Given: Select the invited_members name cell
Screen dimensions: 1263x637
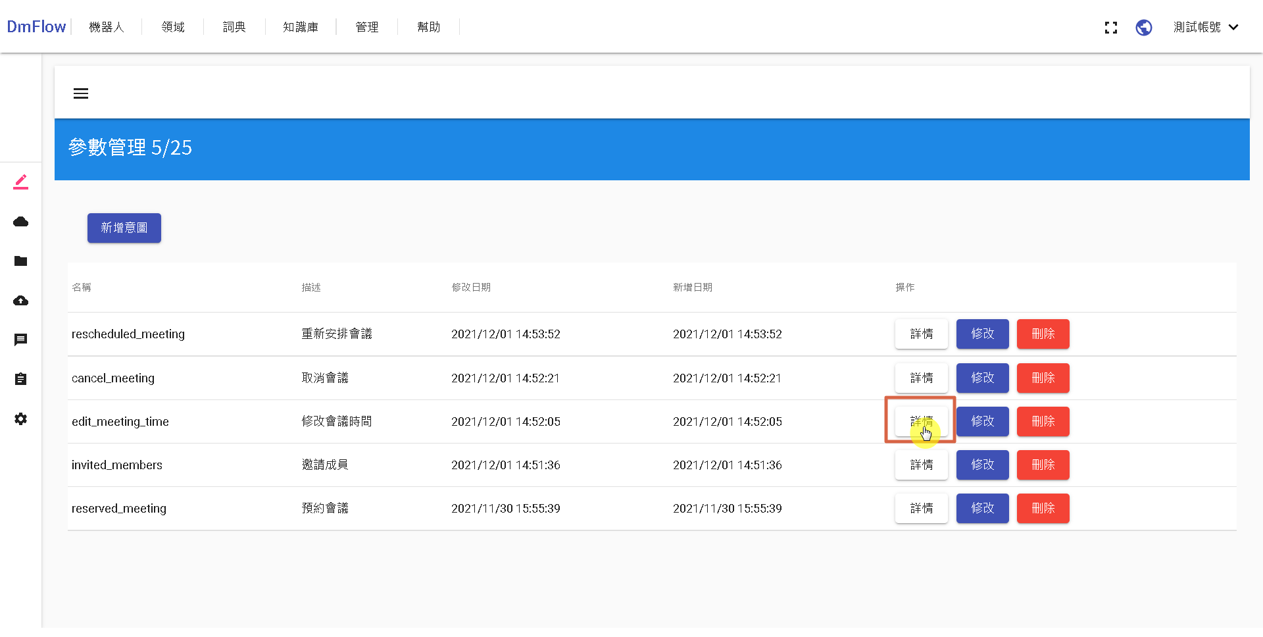Looking at the screenshot, I should [x=117, y=465].
